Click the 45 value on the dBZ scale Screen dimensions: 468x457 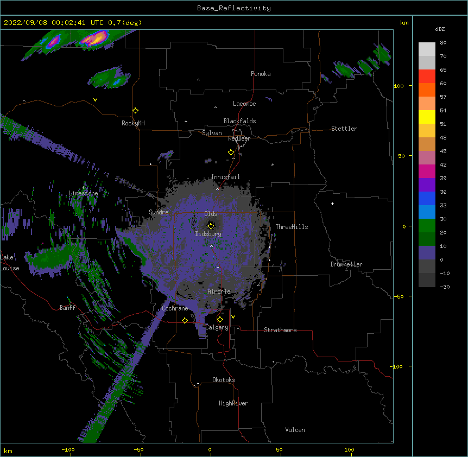pyautogui.click(x=443, y=151)
